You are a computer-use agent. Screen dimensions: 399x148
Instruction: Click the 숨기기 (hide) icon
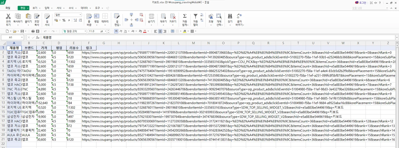[151, 16]
